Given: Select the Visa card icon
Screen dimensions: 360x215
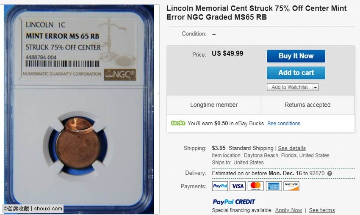Looking at the screenshot, I should [x=238, y=186].
